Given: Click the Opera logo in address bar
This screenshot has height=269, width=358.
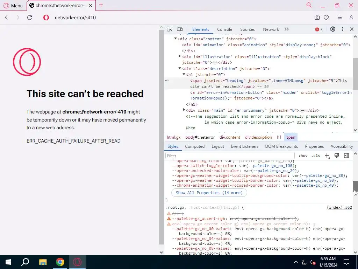Looking at the screenshot, I should click(46, 18).
